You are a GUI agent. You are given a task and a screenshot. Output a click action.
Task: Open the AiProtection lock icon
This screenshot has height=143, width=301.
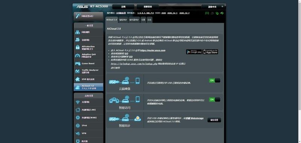pos(78,47)
